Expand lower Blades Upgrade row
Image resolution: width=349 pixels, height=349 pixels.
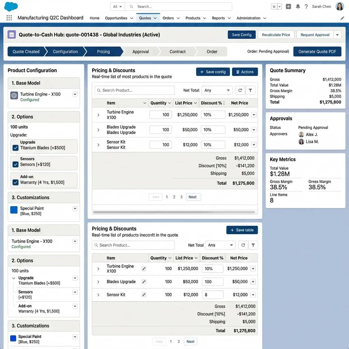[x=98, y=282]
